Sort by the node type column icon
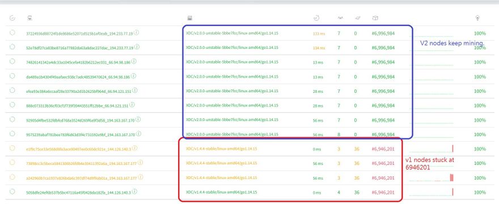 click(190, 18)
